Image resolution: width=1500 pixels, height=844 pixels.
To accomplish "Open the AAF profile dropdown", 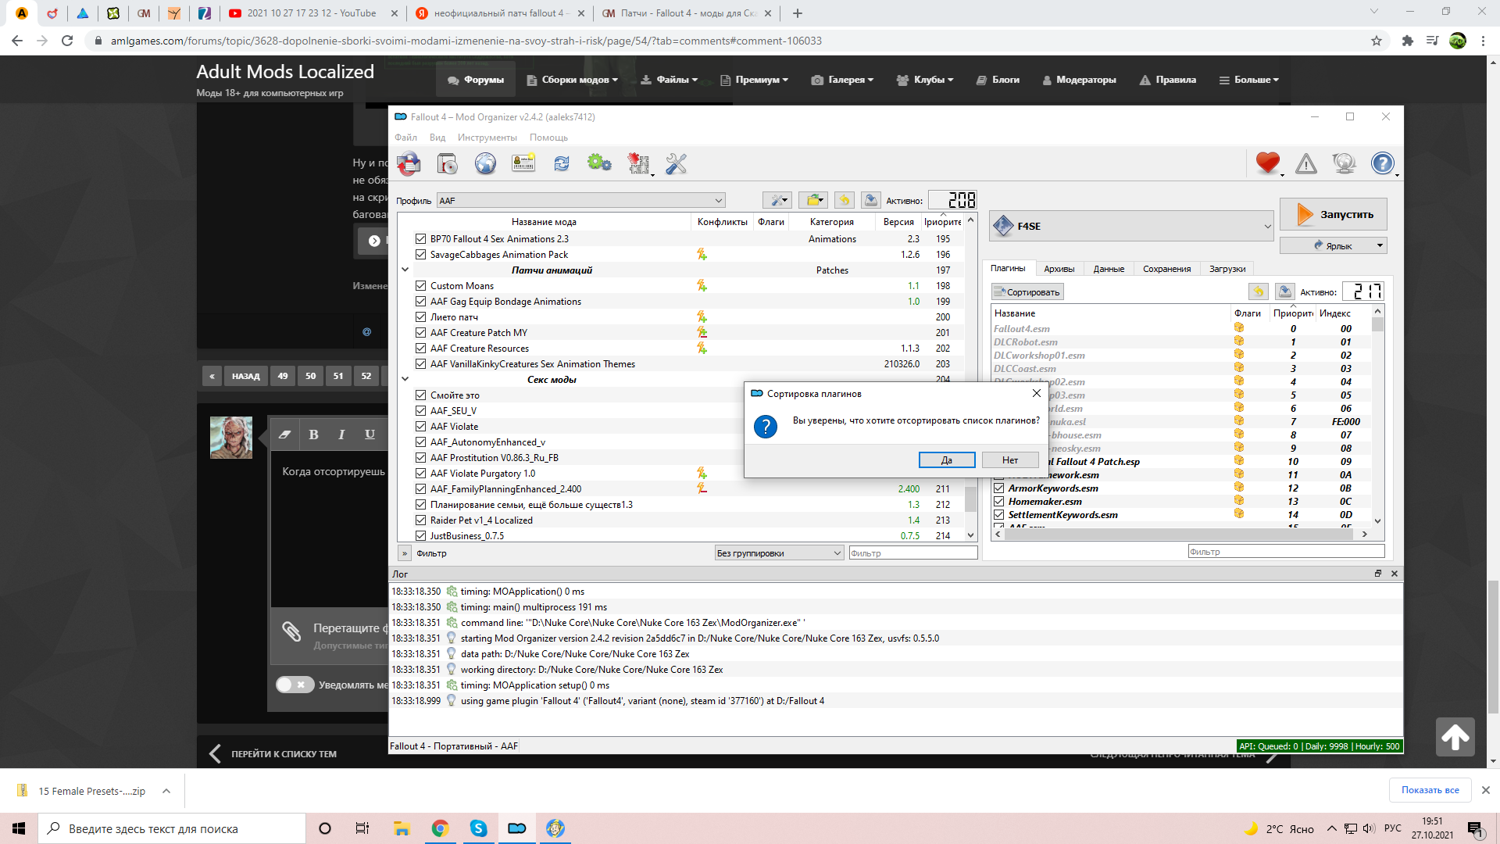I will coord(580,201).
